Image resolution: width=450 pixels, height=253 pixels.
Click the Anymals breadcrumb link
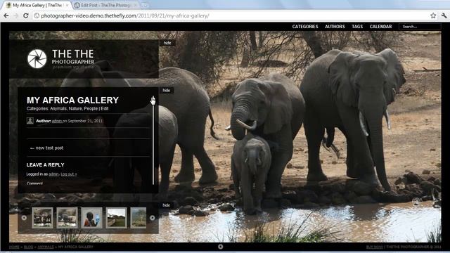(46, 247)
